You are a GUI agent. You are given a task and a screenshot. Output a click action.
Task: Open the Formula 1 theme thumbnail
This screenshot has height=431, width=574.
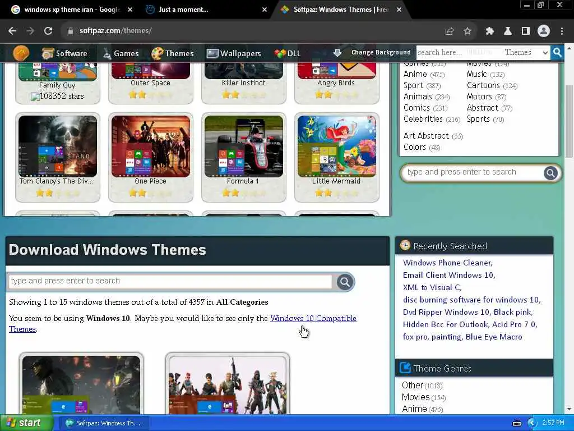pos(244,146)
